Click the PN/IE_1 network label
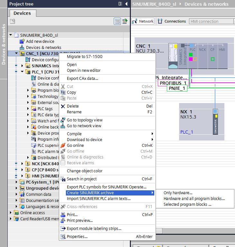Viewport: 235px width, 247px height. (177, 88)
